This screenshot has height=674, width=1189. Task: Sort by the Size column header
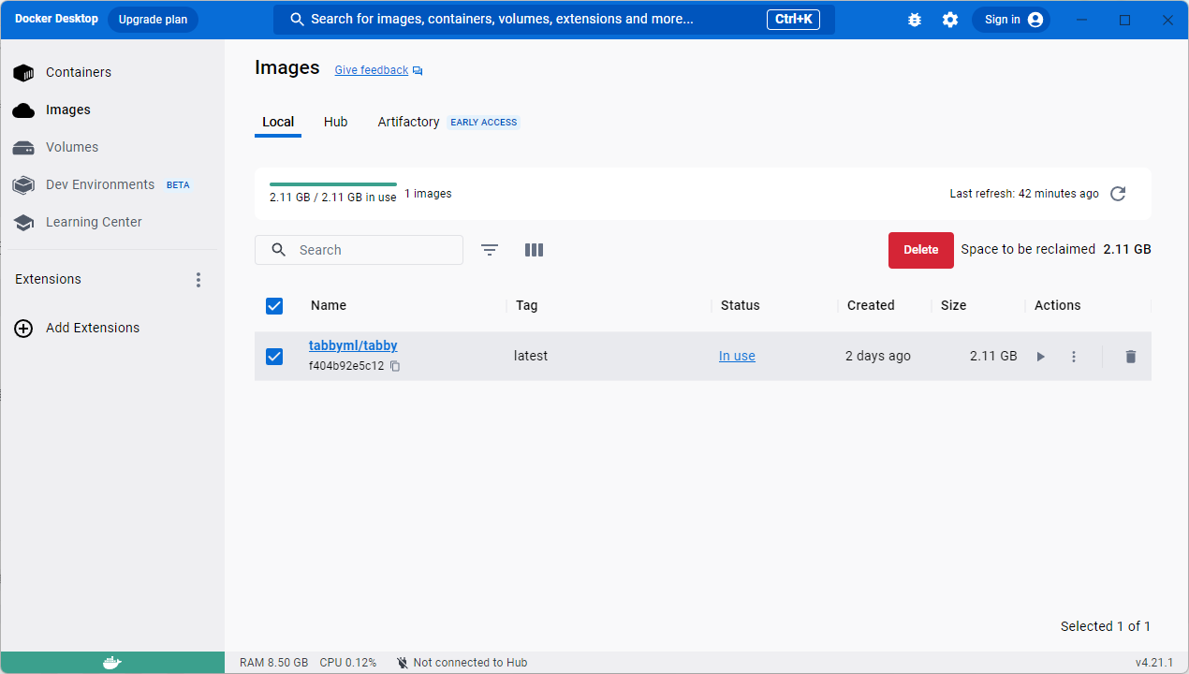click(953, 305)
